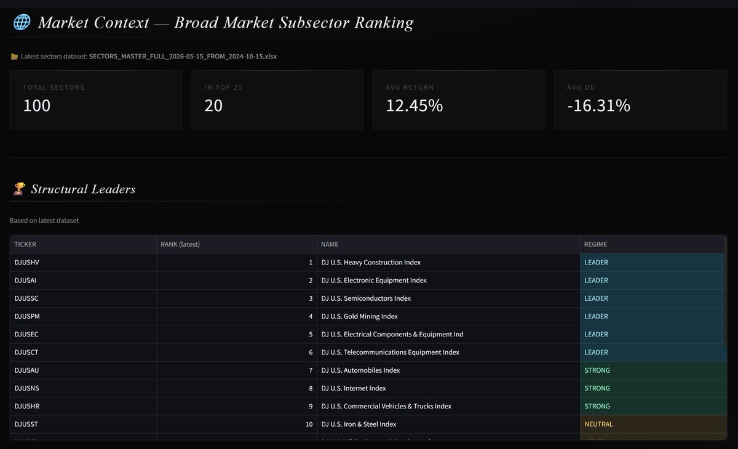
Task: Select DJ U.S. Internet Index name
Action: coord(448,388)
